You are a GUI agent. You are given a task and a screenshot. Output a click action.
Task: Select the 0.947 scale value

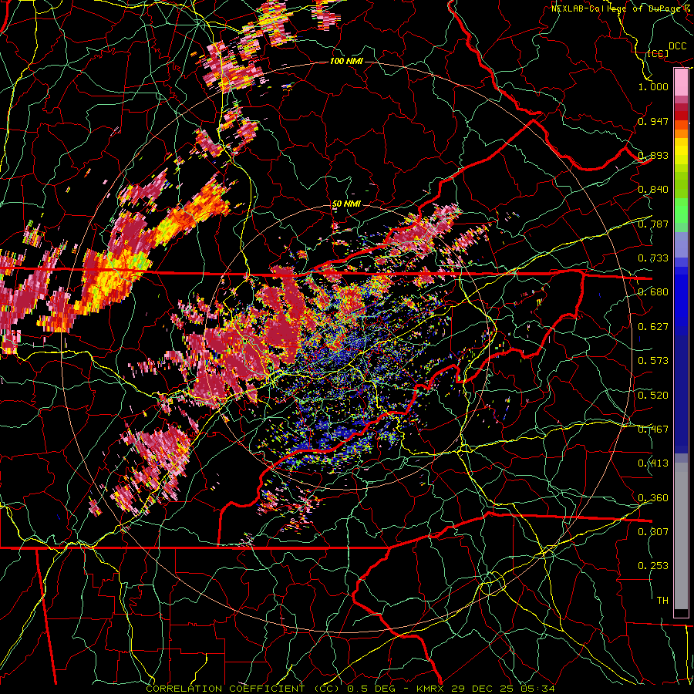click(x=653, y=121)
